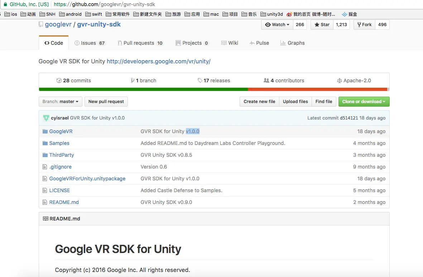Click the LICENSE file icon

[x=45, y=190]
